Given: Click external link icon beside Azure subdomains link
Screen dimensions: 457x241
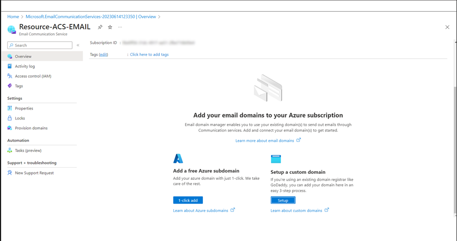Looking at the screenshot, I should (232, 210).
